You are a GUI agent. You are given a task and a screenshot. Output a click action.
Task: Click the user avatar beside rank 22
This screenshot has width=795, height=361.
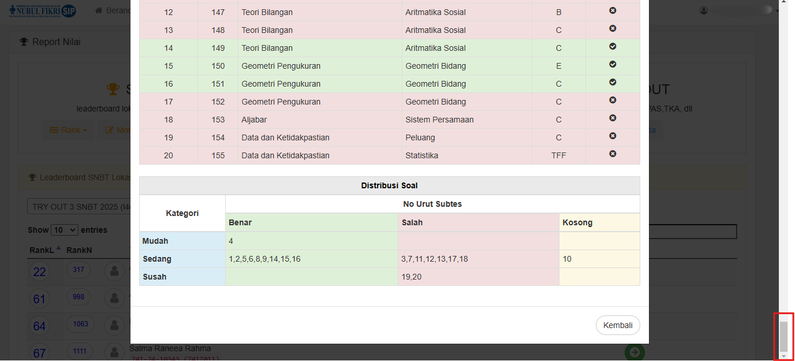coord(114,270)
